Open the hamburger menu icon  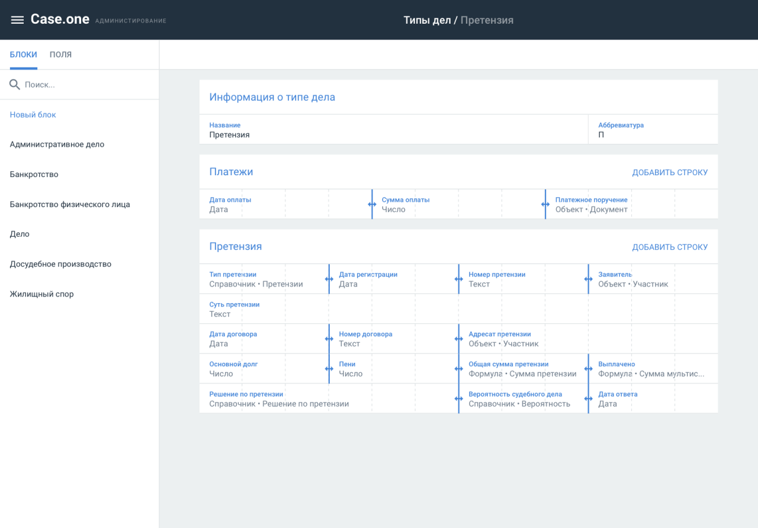click(x=18, y=20)
